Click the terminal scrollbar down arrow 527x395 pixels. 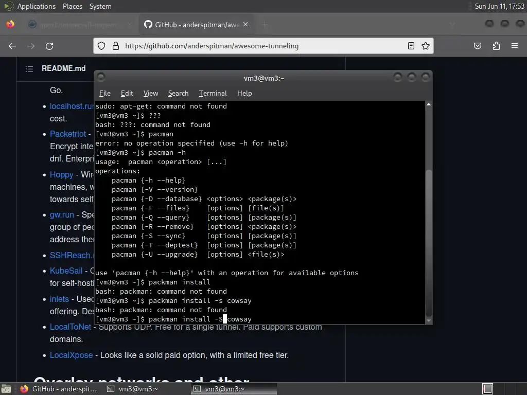point(429,321)
